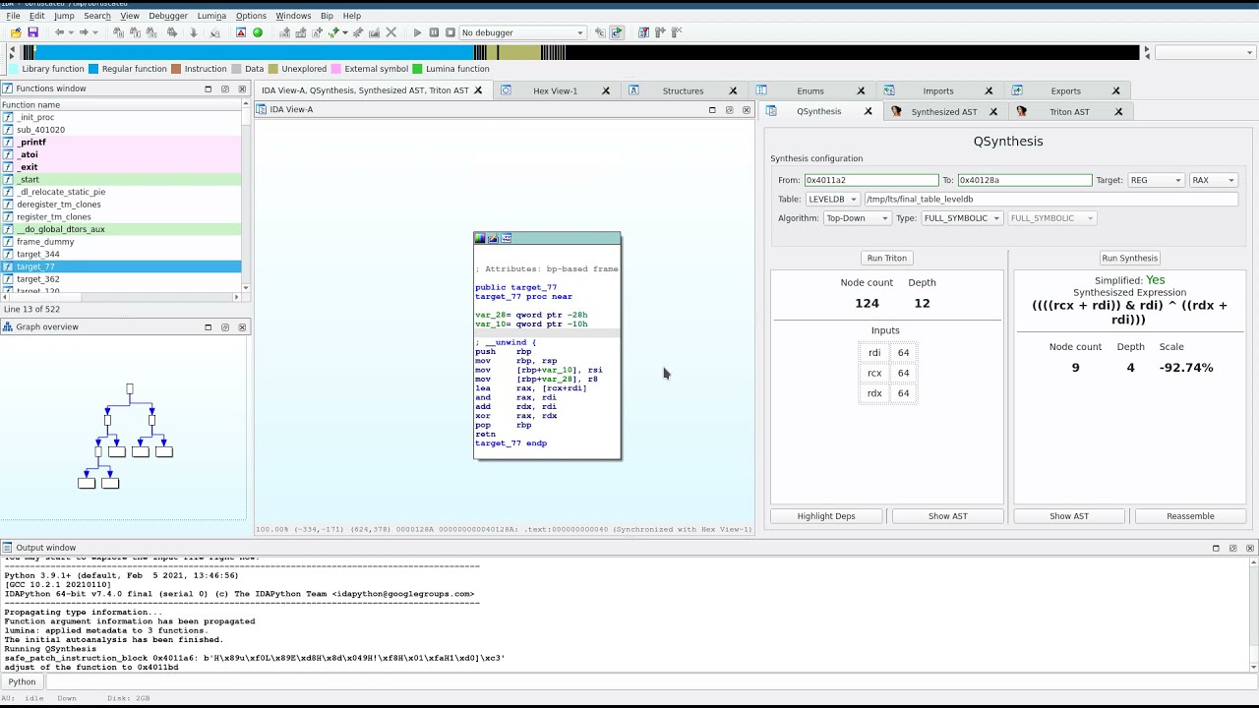Click the function icon next to _printf
The width and height of the screenshot is (1259, 708).
[8, 143]
